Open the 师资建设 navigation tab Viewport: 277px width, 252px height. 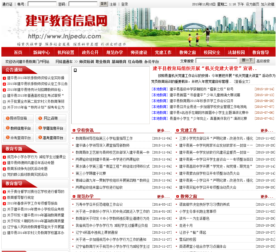click(139, 52)
